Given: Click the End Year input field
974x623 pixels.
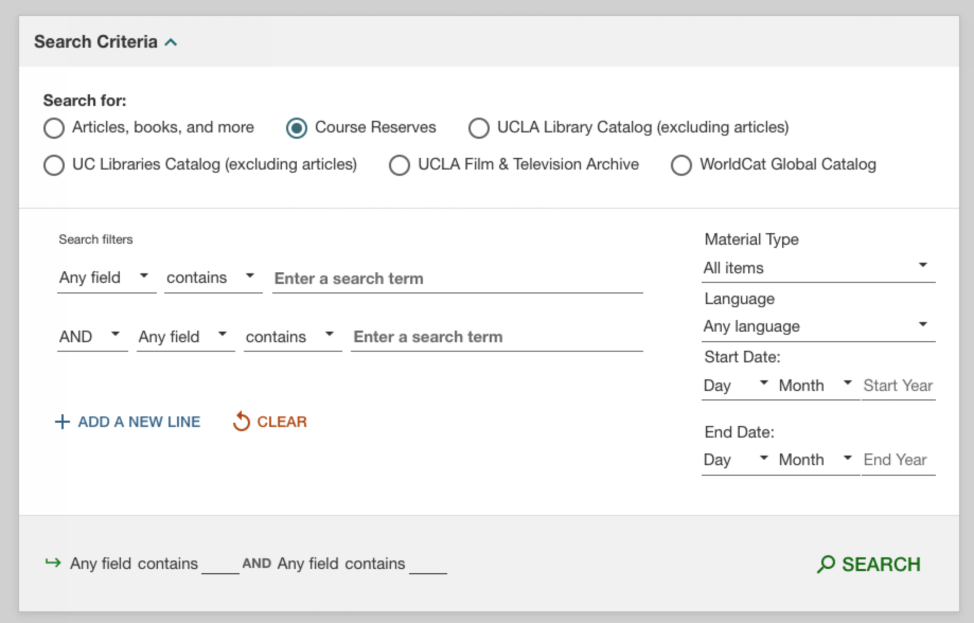Looking at the screenshot, I should coord(898,459).
